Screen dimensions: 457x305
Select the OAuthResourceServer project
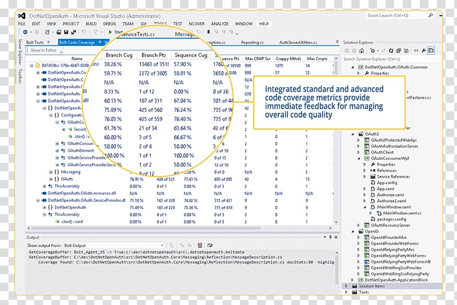pyautogui.click(x=390, y=225)
